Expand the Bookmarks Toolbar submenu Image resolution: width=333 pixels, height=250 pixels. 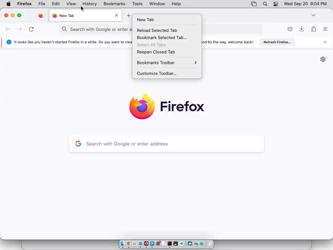[167, 63]
